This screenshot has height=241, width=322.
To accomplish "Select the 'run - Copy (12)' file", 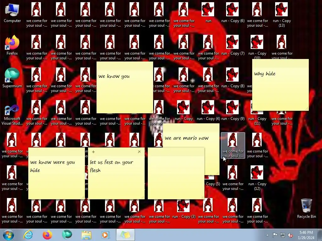I will click(x=257, y=178).
